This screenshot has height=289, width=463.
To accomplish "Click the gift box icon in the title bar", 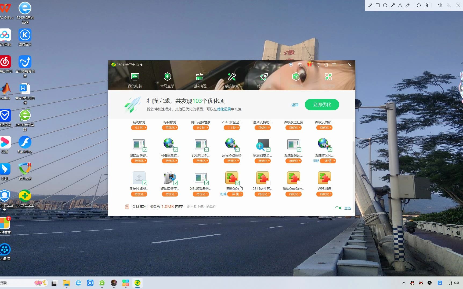I will pos(310,65).
